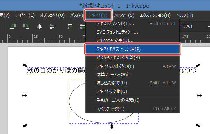
Task: Click right horizontal scale handle
Action: pos(199,95)
